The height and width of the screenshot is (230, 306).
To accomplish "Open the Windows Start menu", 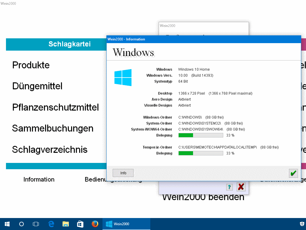I will 7,224.
